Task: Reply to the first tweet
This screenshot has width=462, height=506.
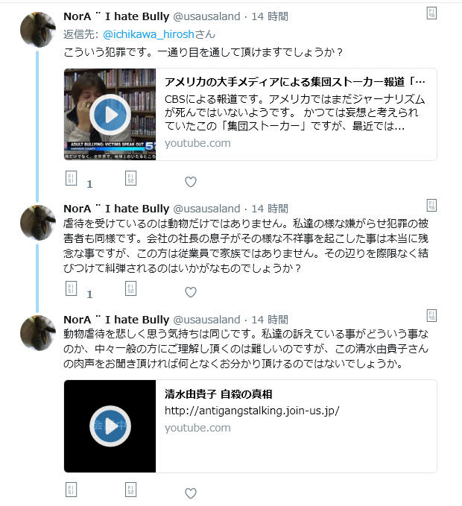Action: tap(71, 178)
